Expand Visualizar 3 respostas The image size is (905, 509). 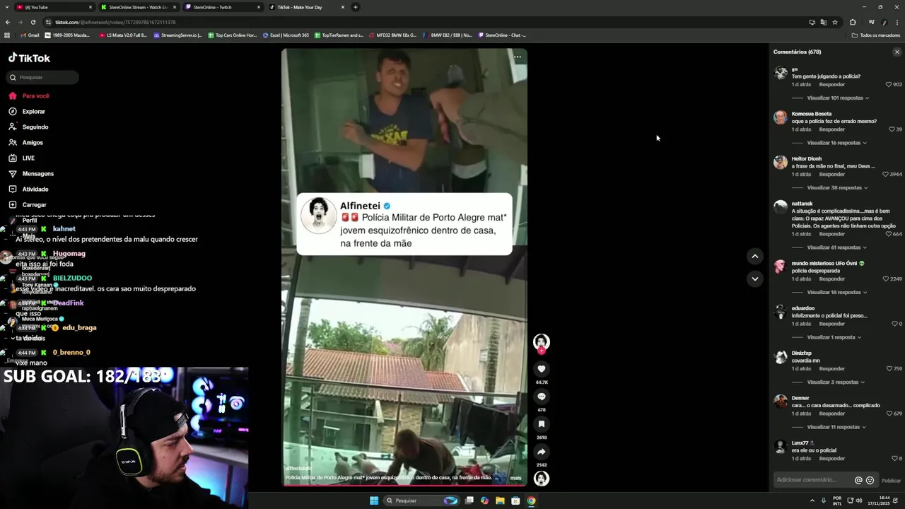click(836, 382)
